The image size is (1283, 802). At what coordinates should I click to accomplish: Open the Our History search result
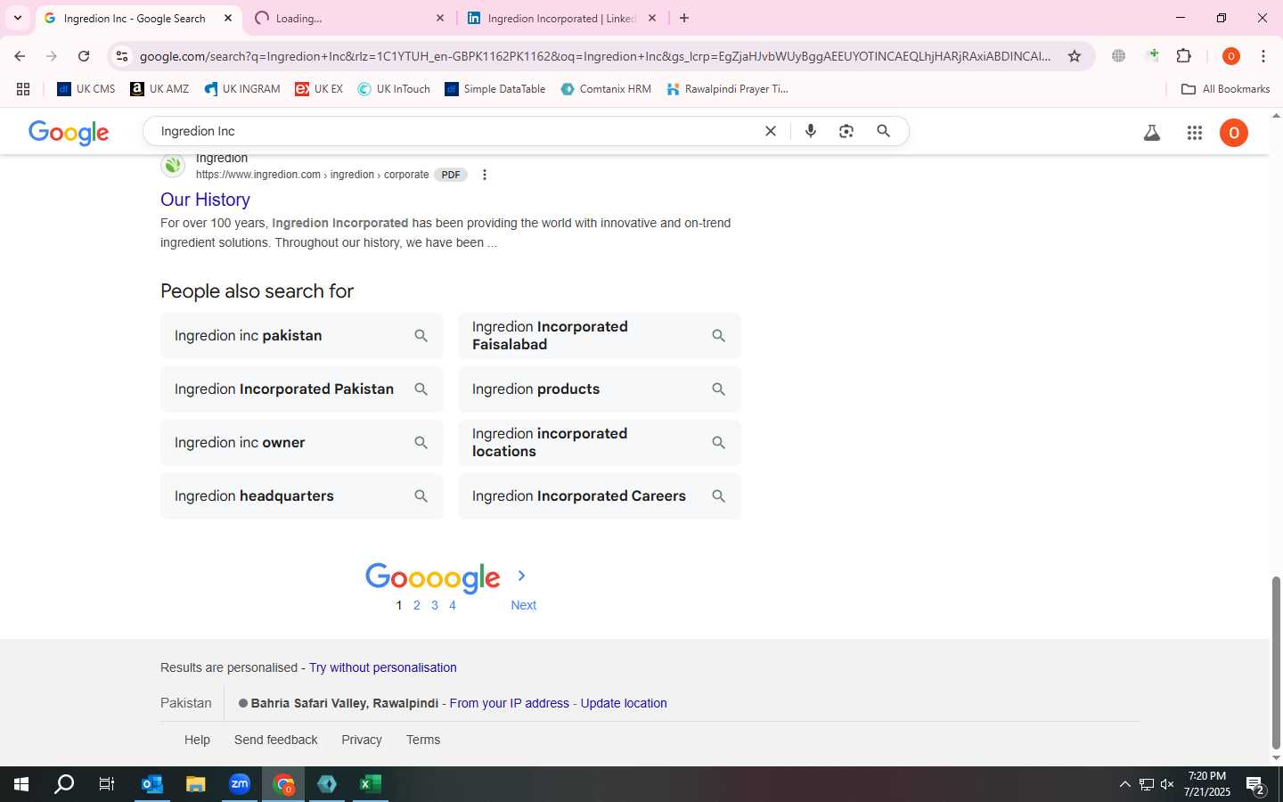pyautogui.click(x=205, y=200)
